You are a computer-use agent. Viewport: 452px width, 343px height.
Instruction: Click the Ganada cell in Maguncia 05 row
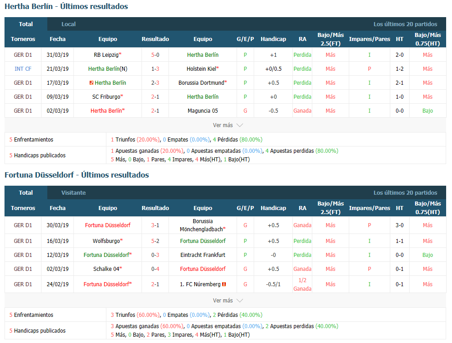click(302, 111)
